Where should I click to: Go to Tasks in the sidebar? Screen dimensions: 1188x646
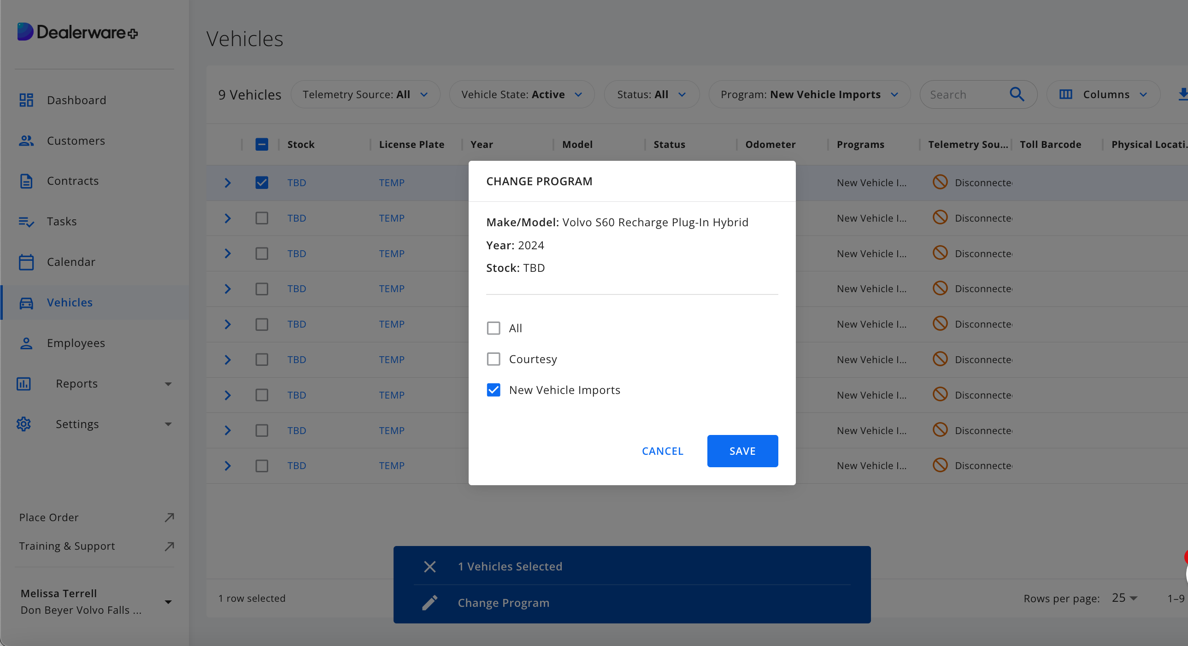[x=62, y=221]
